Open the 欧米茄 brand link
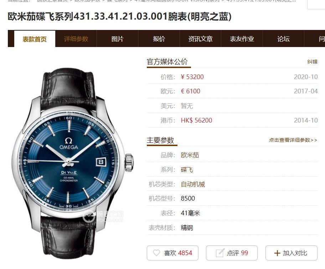This screenshot has height=269, width=325. pos(190,155)
